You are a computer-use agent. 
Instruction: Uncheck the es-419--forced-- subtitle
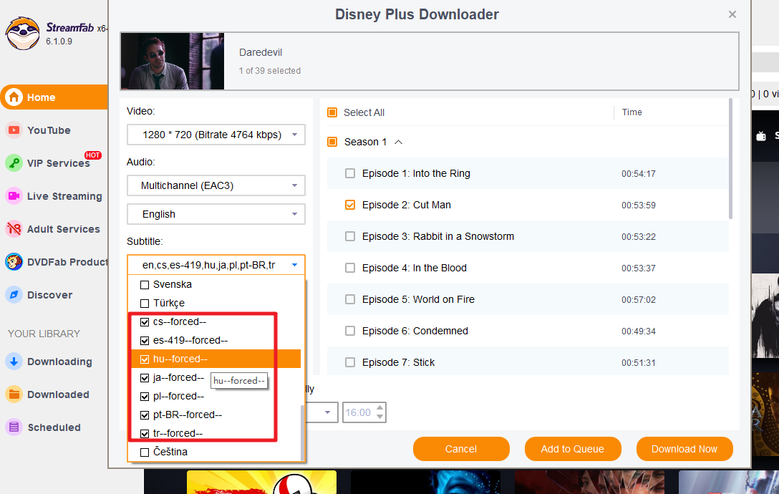click(145, 341)
